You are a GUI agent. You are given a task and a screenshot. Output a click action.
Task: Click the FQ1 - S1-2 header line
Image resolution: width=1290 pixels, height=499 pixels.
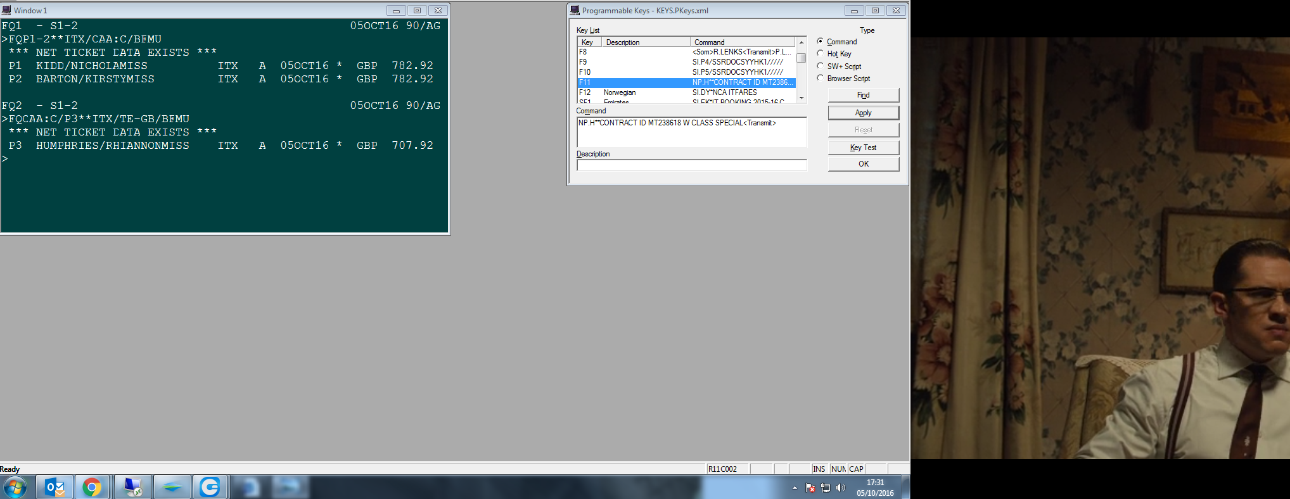point(221,26)
